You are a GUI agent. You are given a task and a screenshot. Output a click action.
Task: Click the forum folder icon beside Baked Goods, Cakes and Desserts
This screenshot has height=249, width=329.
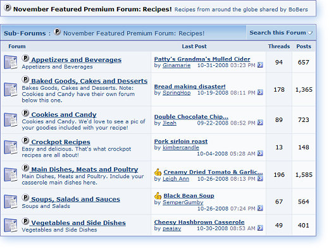[11, 90]
